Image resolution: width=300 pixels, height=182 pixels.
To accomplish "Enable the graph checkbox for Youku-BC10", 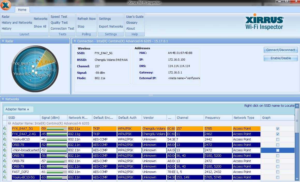I will pos(277,139).
